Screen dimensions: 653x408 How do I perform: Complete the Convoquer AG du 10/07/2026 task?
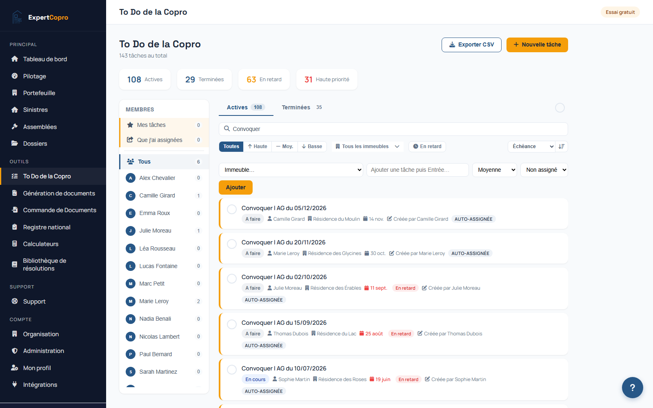pos(232,370)
